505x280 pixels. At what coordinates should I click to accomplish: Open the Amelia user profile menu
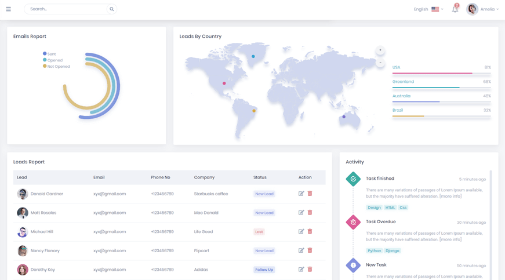(483, 9)
